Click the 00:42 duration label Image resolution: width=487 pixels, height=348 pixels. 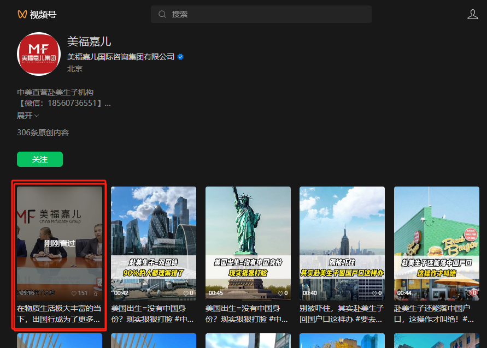click(121, 293)
